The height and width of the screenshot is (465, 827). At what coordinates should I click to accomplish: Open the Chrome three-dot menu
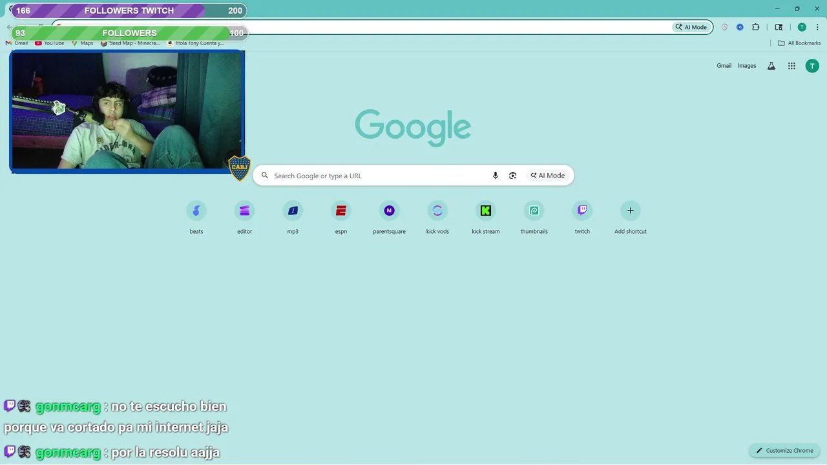pyautogui.click(x=817, y=27)
